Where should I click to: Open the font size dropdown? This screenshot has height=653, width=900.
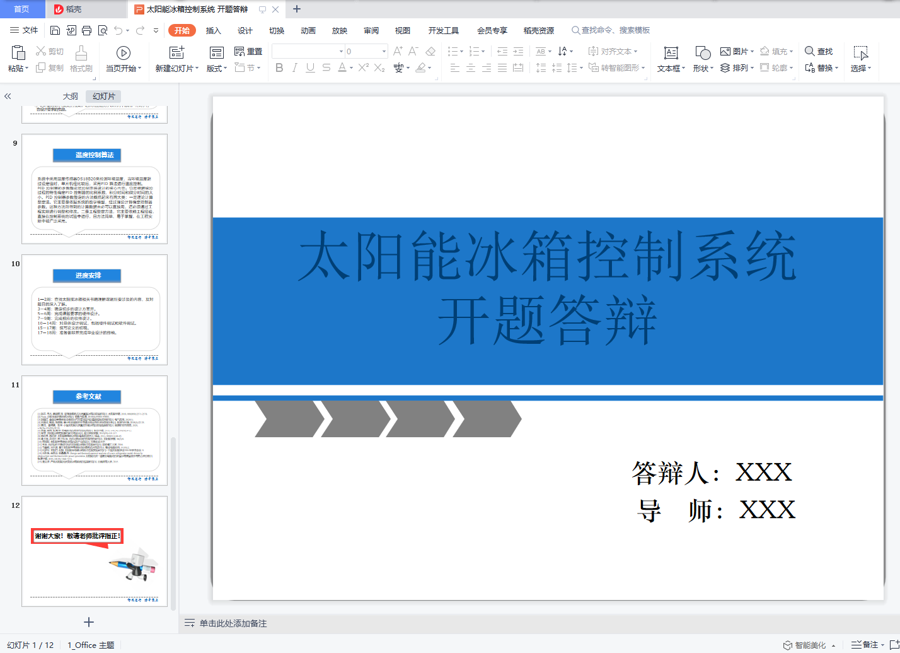[384, 51]
